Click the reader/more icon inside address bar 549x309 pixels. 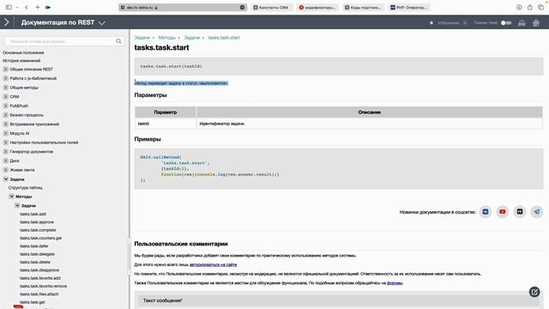(242, 8)
